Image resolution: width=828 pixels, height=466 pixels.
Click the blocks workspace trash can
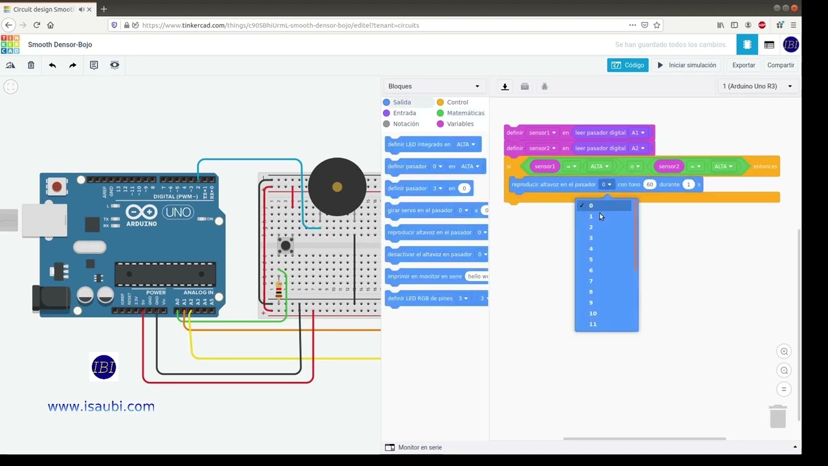click(778, 416)
